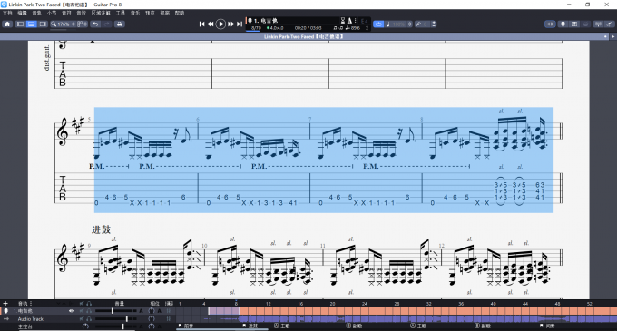Image resolution: width=617 pixels, height=331 pixels.
Task: Solo the Audio Track headphone icon
Action: tap(89, 319)
